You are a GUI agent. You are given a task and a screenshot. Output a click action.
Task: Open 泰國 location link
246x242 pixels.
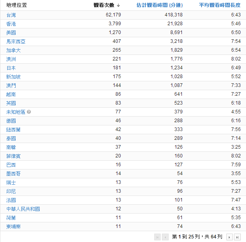coord(11,138)
